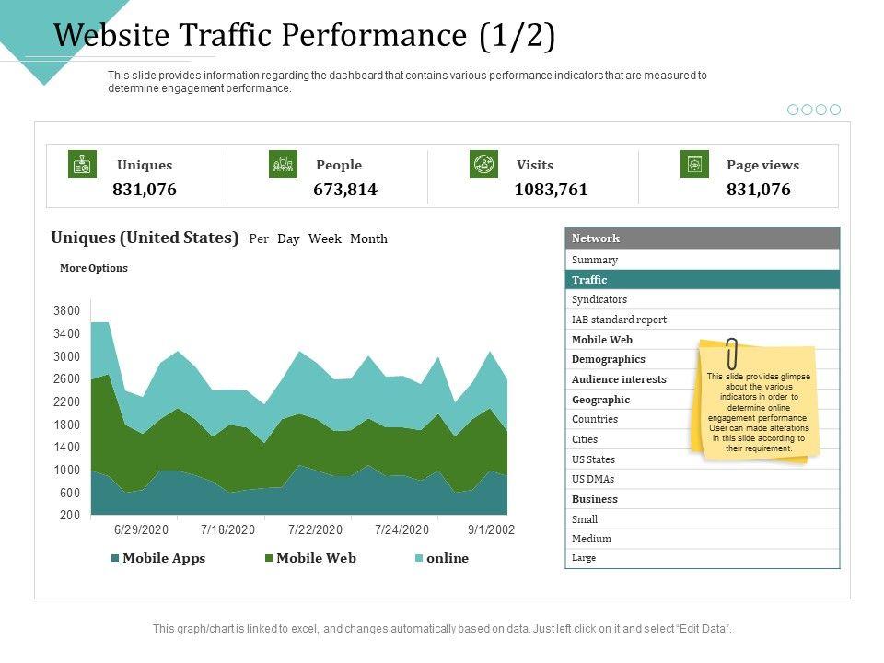Click the US States entry
Image resolution: width=884 pixels, height=663 pixels.
[593, 459]
